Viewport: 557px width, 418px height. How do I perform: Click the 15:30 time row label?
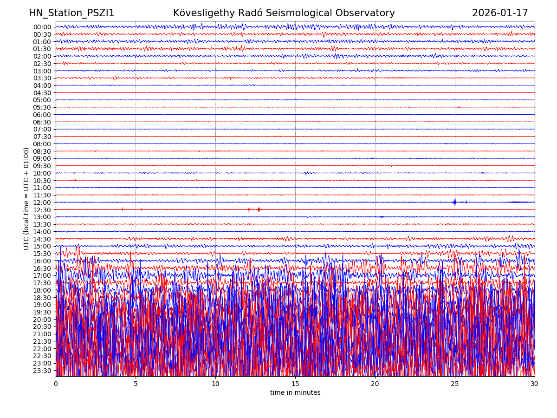[42, 254]
